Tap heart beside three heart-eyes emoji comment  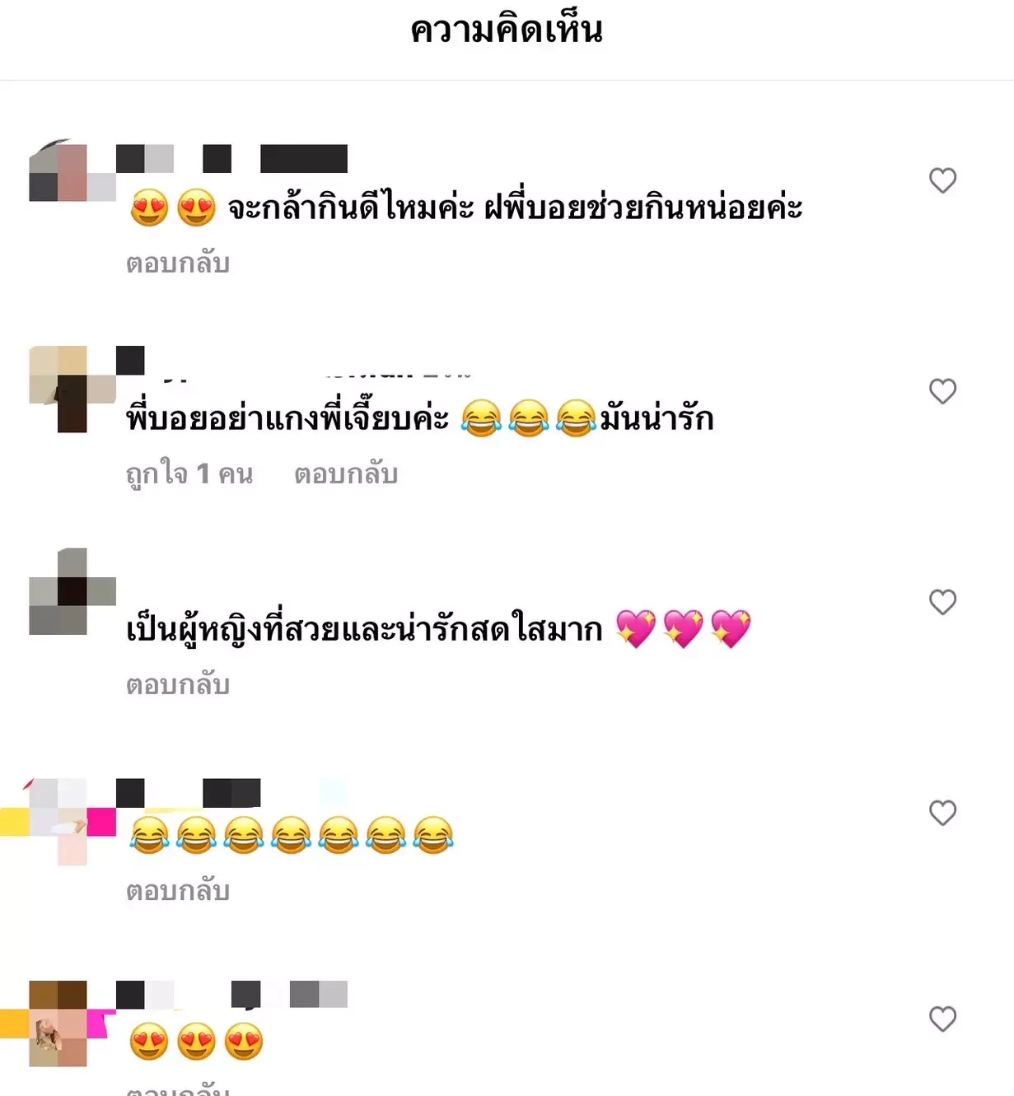point(942,1019)
